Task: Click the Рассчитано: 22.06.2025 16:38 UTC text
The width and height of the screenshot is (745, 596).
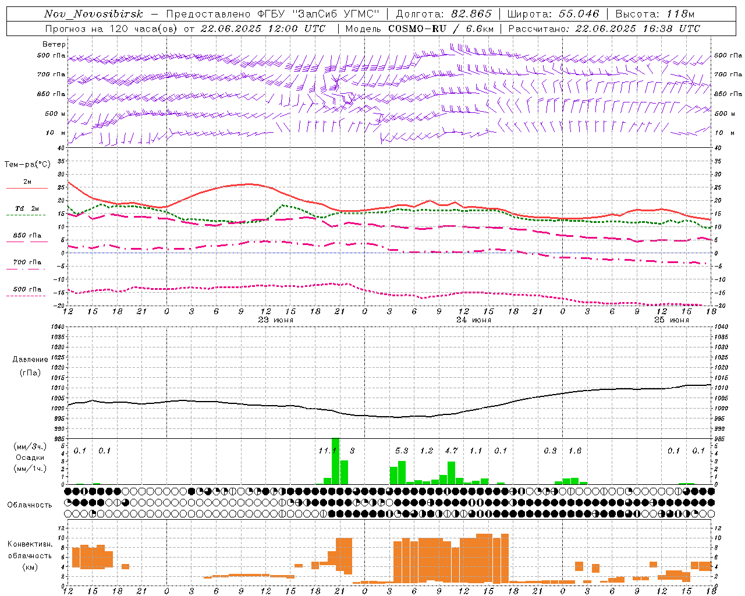Action: 604,29
